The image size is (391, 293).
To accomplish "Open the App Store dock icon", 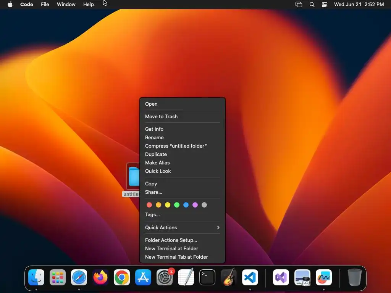I will 143,277.
